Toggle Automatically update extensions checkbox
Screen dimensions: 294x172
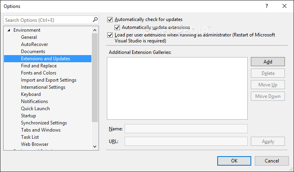(x=117, y=27)
